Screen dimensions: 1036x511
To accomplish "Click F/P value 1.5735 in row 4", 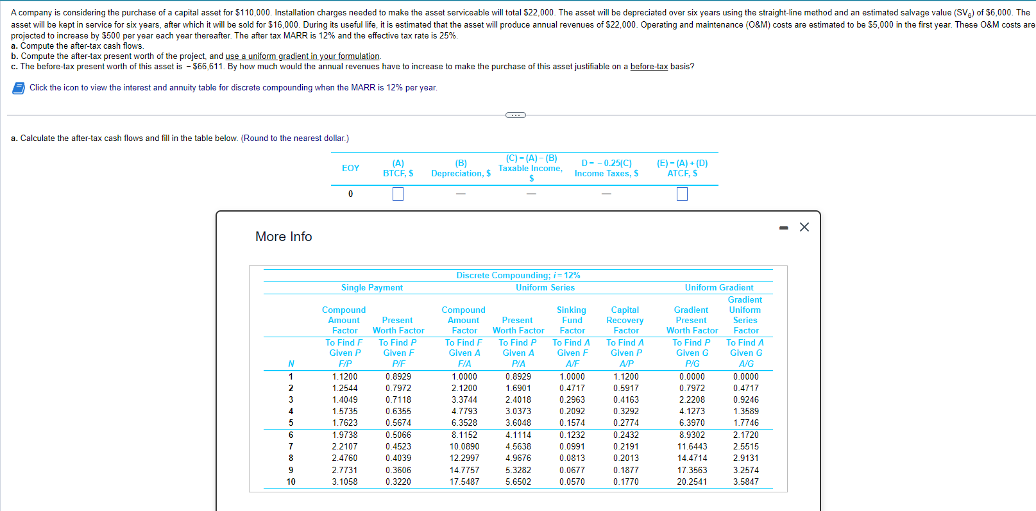I will click(x=345, y=411).
